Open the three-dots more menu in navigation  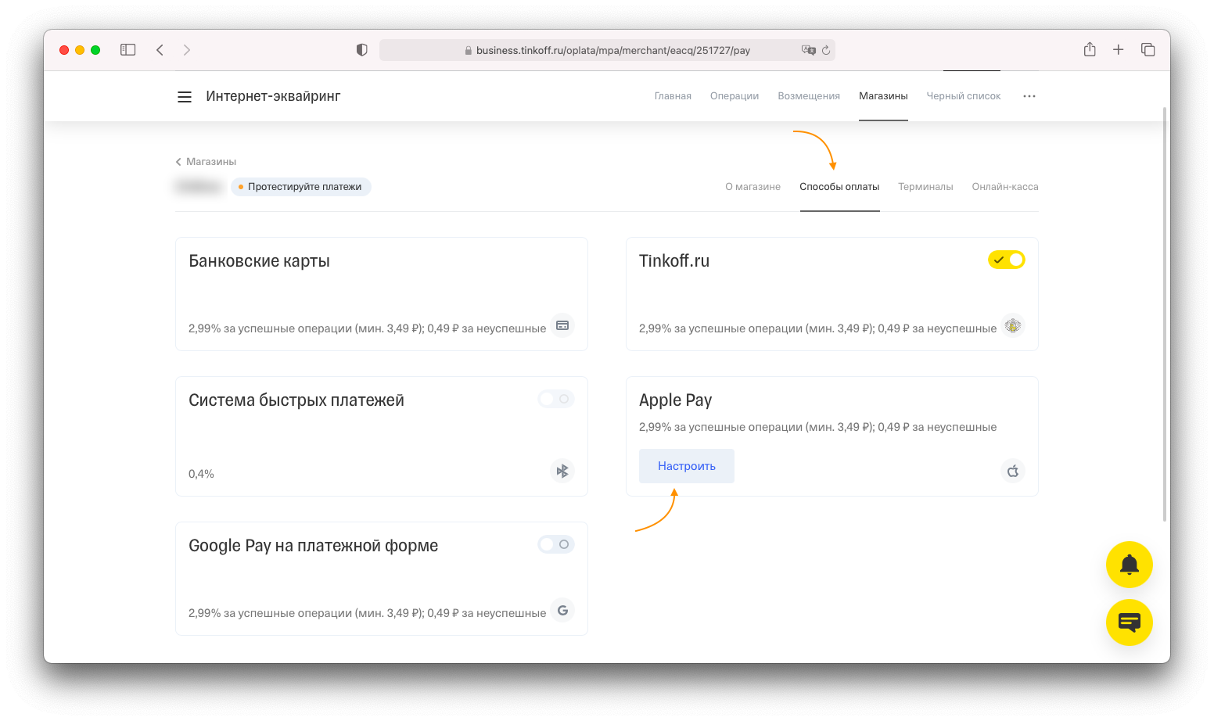tap(1029, 96)
